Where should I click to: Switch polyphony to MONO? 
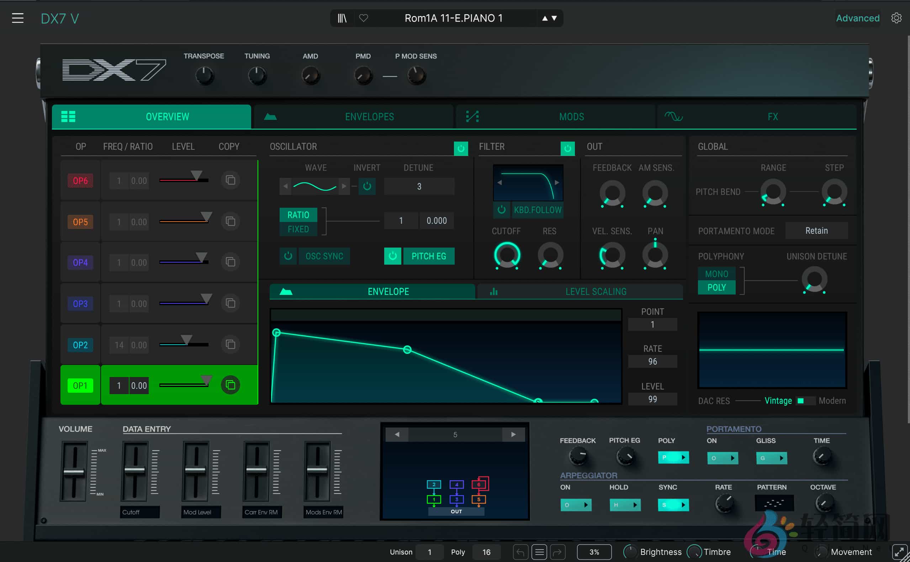tap(716, 274)
